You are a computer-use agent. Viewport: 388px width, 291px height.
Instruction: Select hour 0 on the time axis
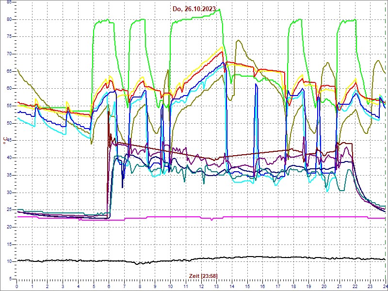17,286
